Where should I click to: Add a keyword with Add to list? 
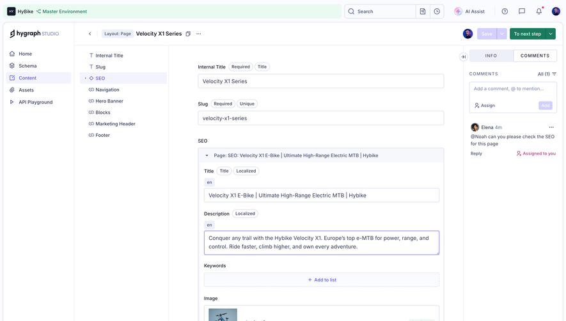(322, 280)
